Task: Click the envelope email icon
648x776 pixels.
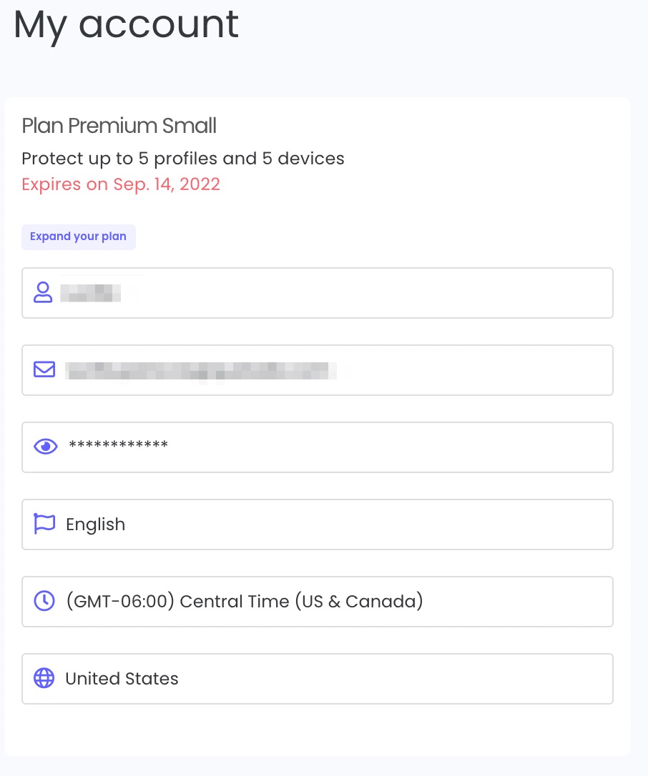Action: coord(44,369)
